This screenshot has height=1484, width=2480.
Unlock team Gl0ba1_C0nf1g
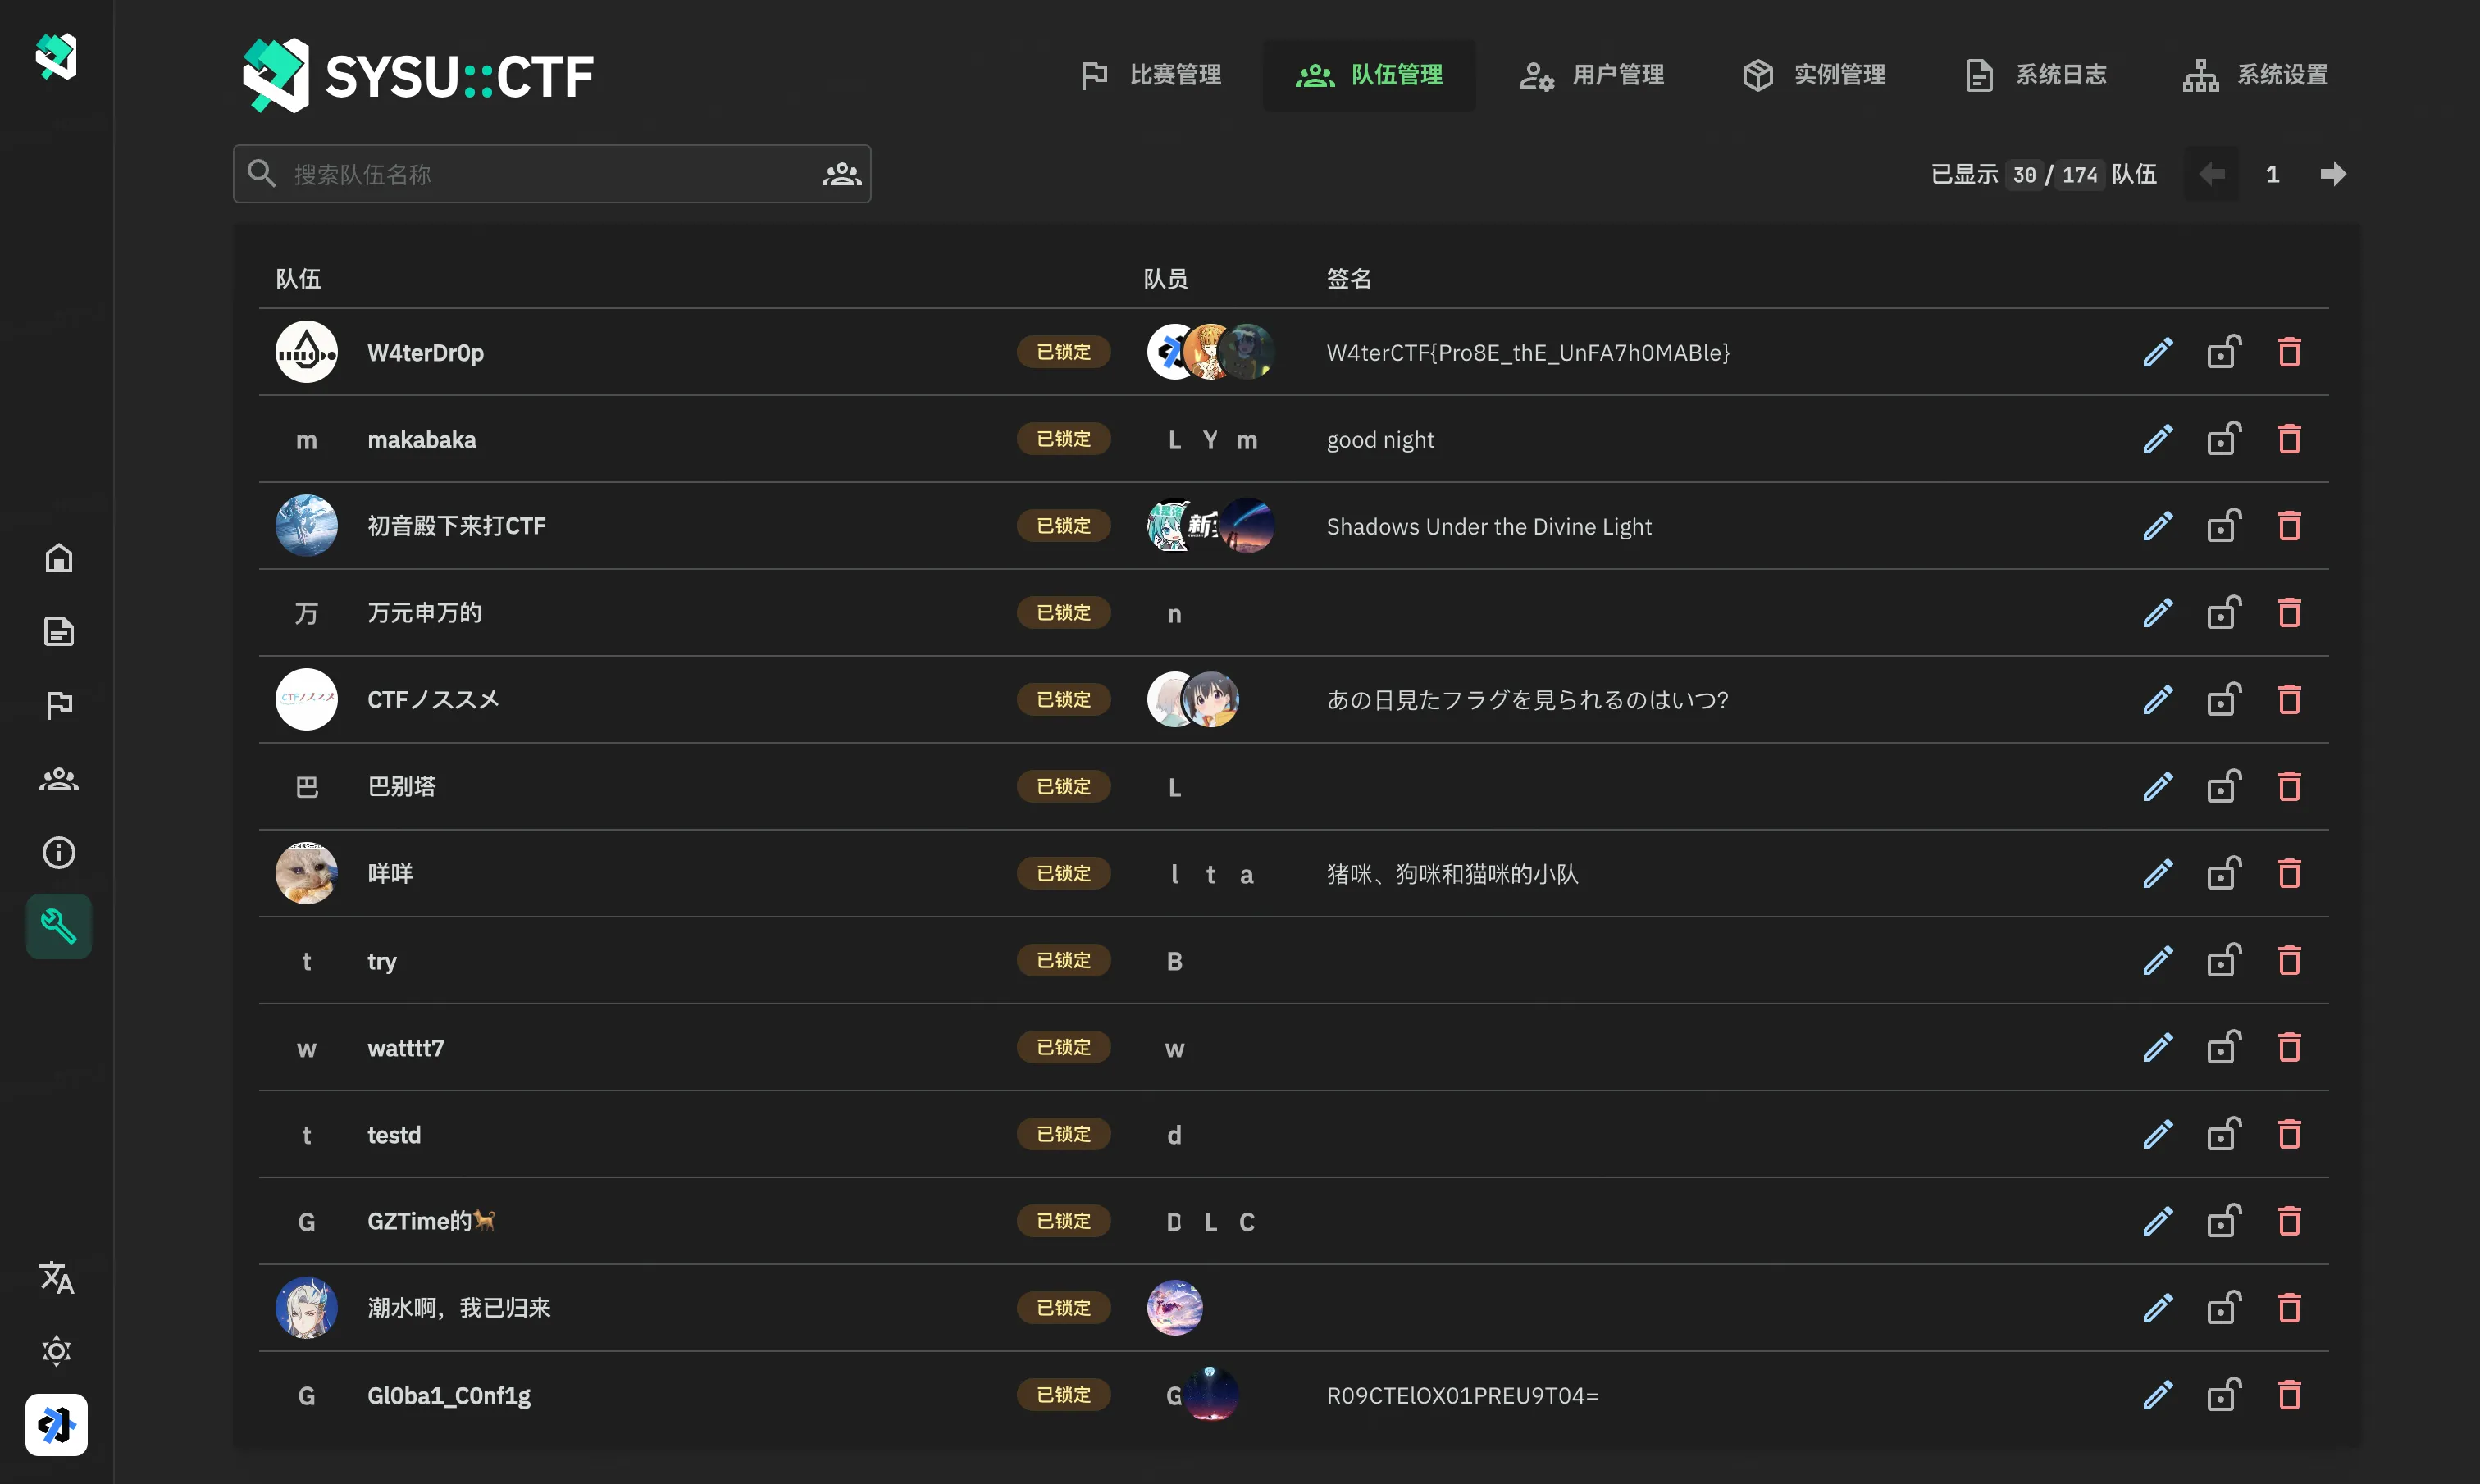[x=2224, y=1394]
